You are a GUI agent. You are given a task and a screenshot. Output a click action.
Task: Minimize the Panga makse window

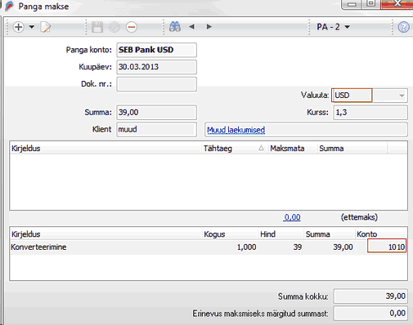click(352, 4)
